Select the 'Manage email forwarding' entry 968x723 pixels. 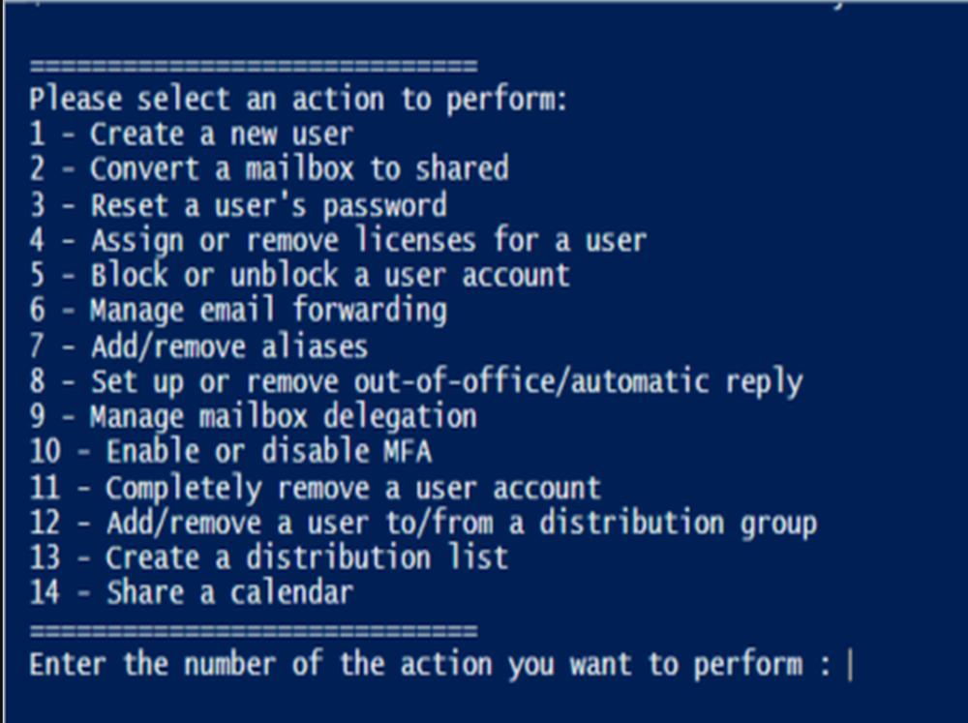click(x=238, y=310)
